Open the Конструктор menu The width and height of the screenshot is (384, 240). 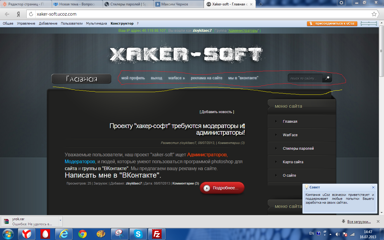pyautogui.click(x=122, y=23)
